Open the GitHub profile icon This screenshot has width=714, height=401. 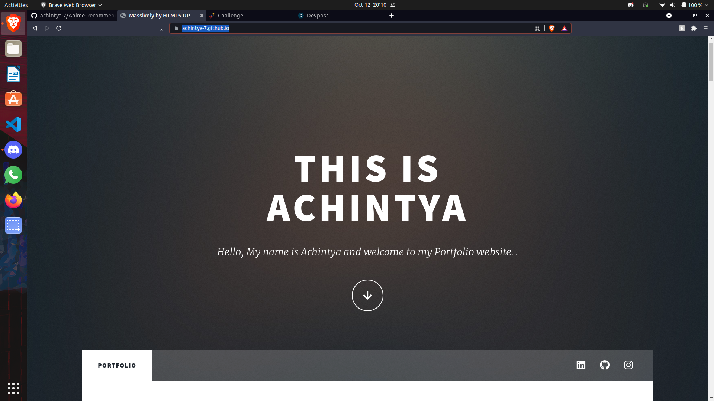[605, 365]
